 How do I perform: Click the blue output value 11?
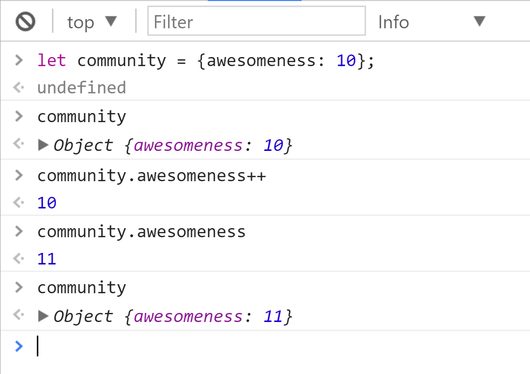[47, 259]
